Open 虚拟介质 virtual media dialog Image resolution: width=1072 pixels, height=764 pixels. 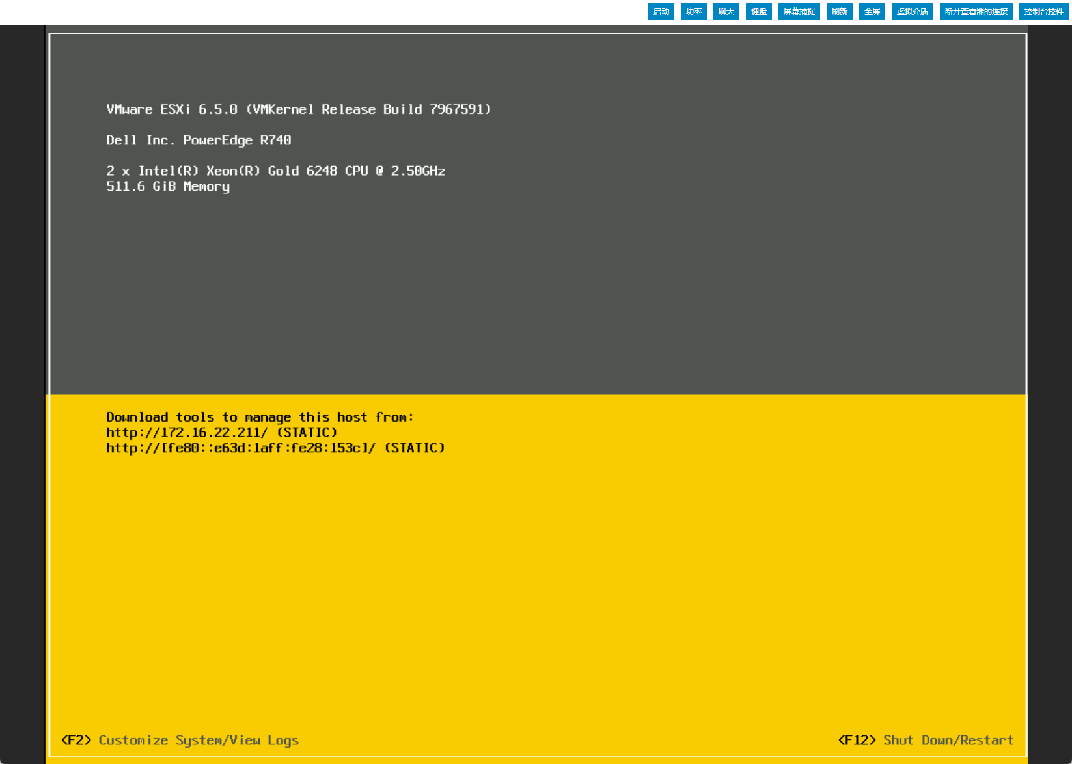(912, 12)
